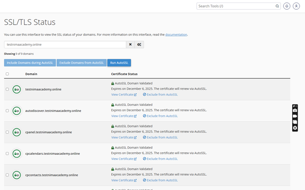
Task: Click the lock status icon for cpanel.testnimaacademy.online
Action: [x=17, y=132]
